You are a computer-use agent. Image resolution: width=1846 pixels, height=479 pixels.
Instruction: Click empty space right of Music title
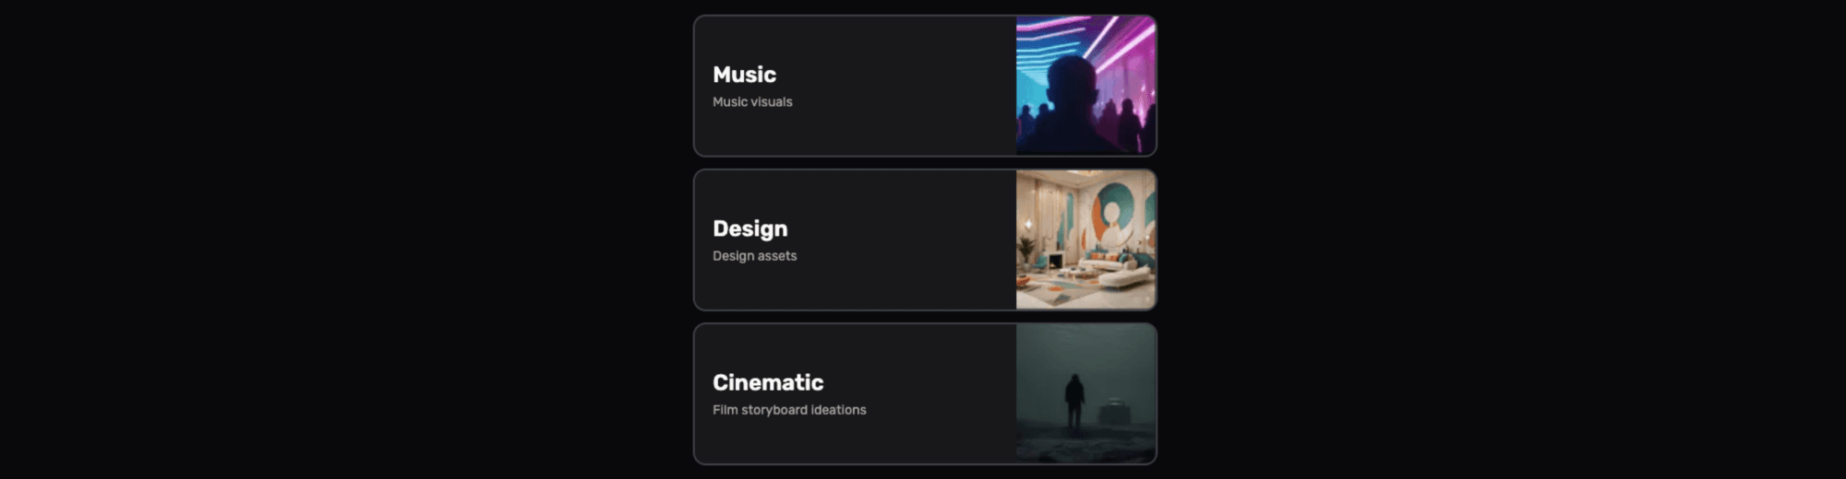click(895, 75)
